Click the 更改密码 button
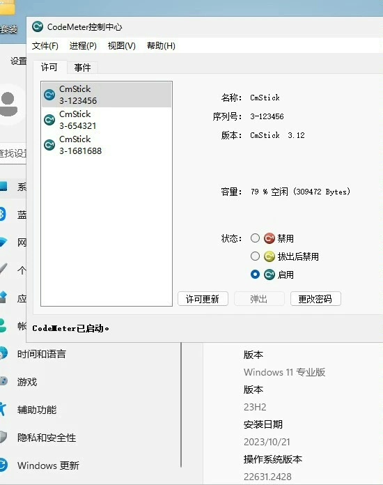 315,299
